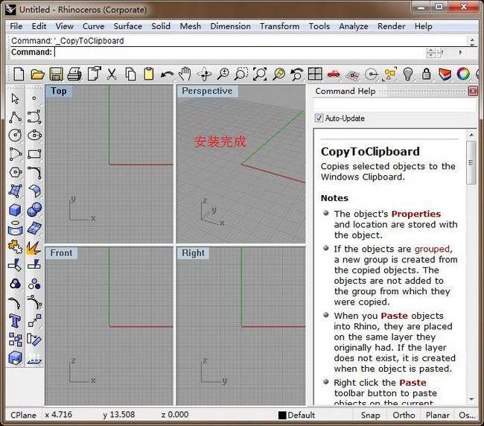The image size is (484, 426).
Task: Open the Right viewport title menu
Action: pyautogui.click(x=193, y=252)
